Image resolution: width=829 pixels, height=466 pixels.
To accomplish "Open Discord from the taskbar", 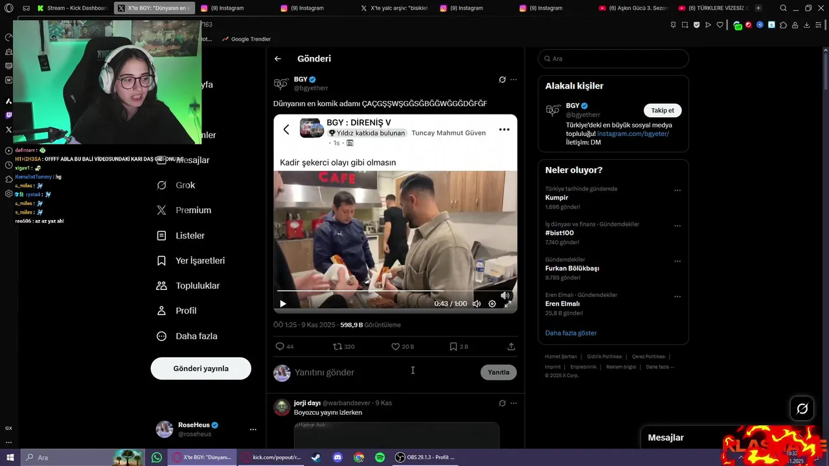I will (337, 458).
